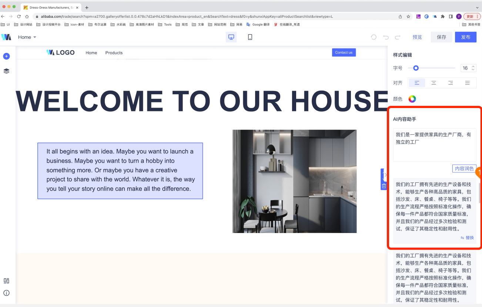Select justify text alignment
This screenshot has height=307, width=482.
[468, 83]
